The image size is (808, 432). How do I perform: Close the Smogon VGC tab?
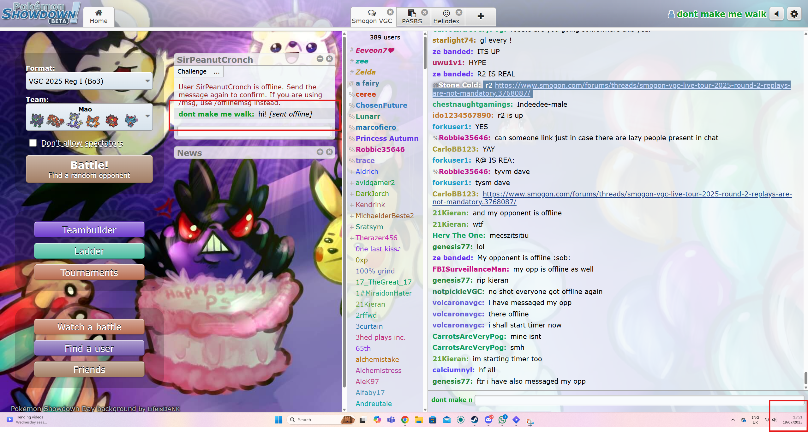pos(390,12)
